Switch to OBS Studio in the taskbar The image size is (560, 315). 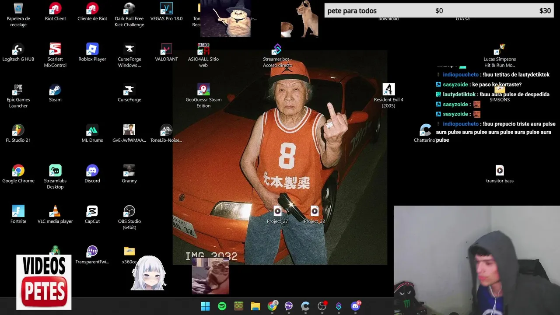322,306
